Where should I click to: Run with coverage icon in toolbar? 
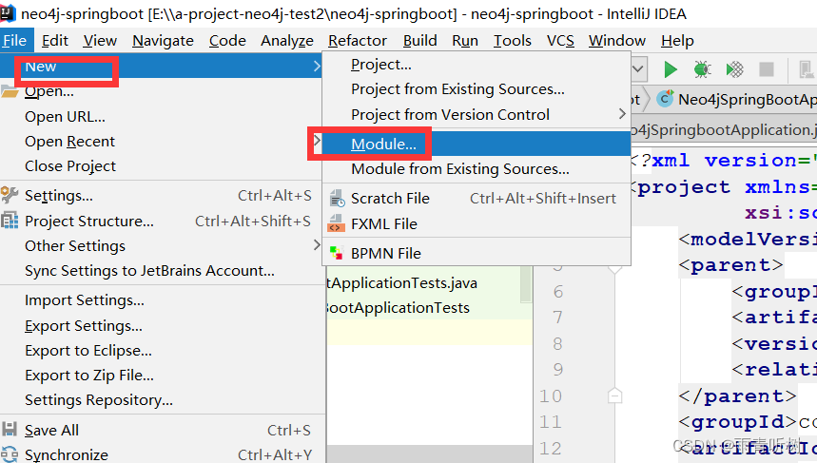734,69
